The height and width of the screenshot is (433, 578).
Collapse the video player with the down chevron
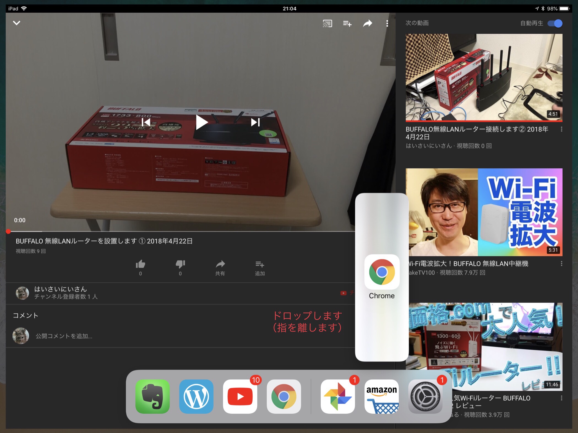click(x=17, y=23)
